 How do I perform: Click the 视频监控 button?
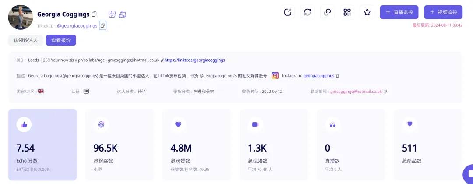click(443, 12)
